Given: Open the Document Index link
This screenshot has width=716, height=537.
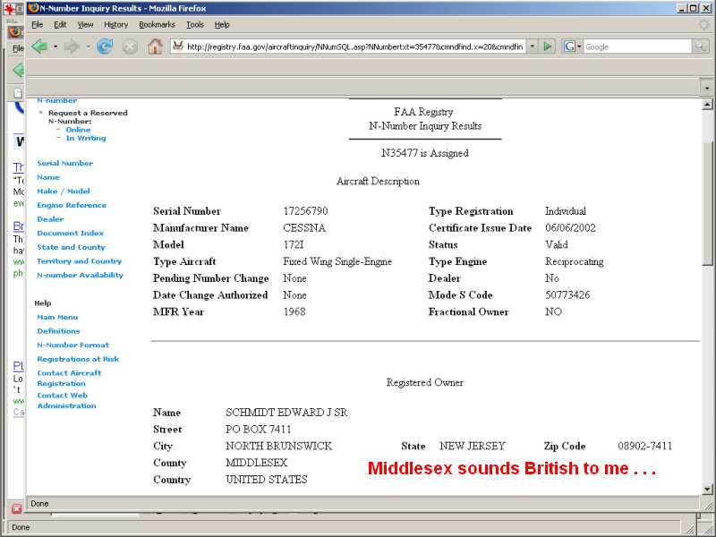Looking at the screenshot, I should pyautogui.click(x=71, y=233).
